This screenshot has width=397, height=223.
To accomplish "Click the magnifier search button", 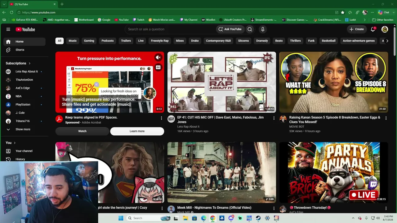I will tap(250, 29).
